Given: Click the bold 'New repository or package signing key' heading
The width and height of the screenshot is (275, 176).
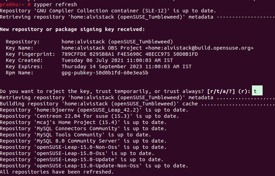Looking at the screenshot, I should 72,29.
